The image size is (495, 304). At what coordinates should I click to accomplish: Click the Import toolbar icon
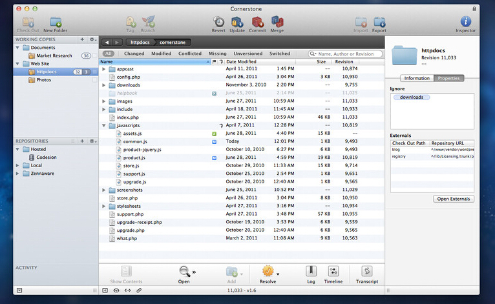(361, 22)
